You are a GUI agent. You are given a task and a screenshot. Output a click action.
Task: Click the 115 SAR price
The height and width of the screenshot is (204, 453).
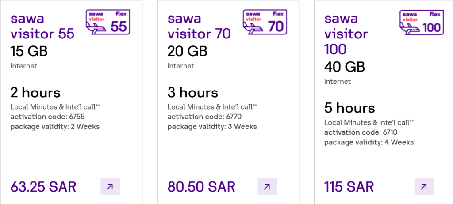click(x=349, y=186)
